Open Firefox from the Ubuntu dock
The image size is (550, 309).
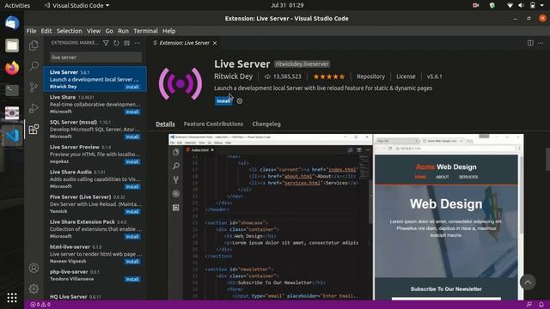point(12,68)
